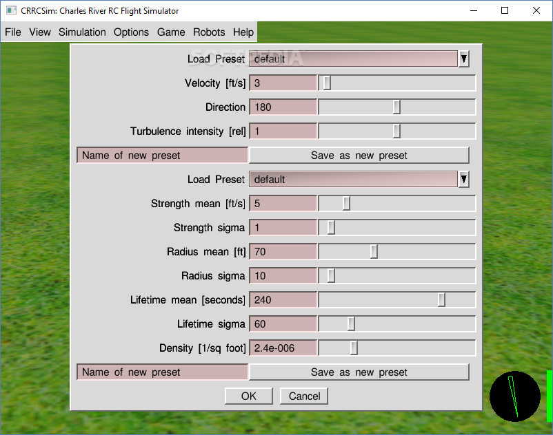Maximize the CRRCSim window
553x435 pixels.
(505, 10)
